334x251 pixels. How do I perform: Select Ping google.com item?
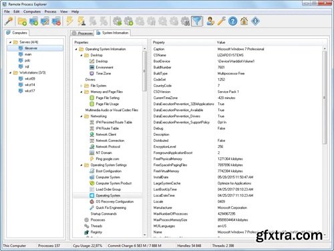tap(107, 159)
